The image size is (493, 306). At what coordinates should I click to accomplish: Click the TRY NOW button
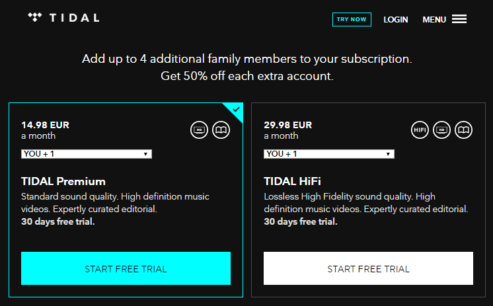pos(352,19)
